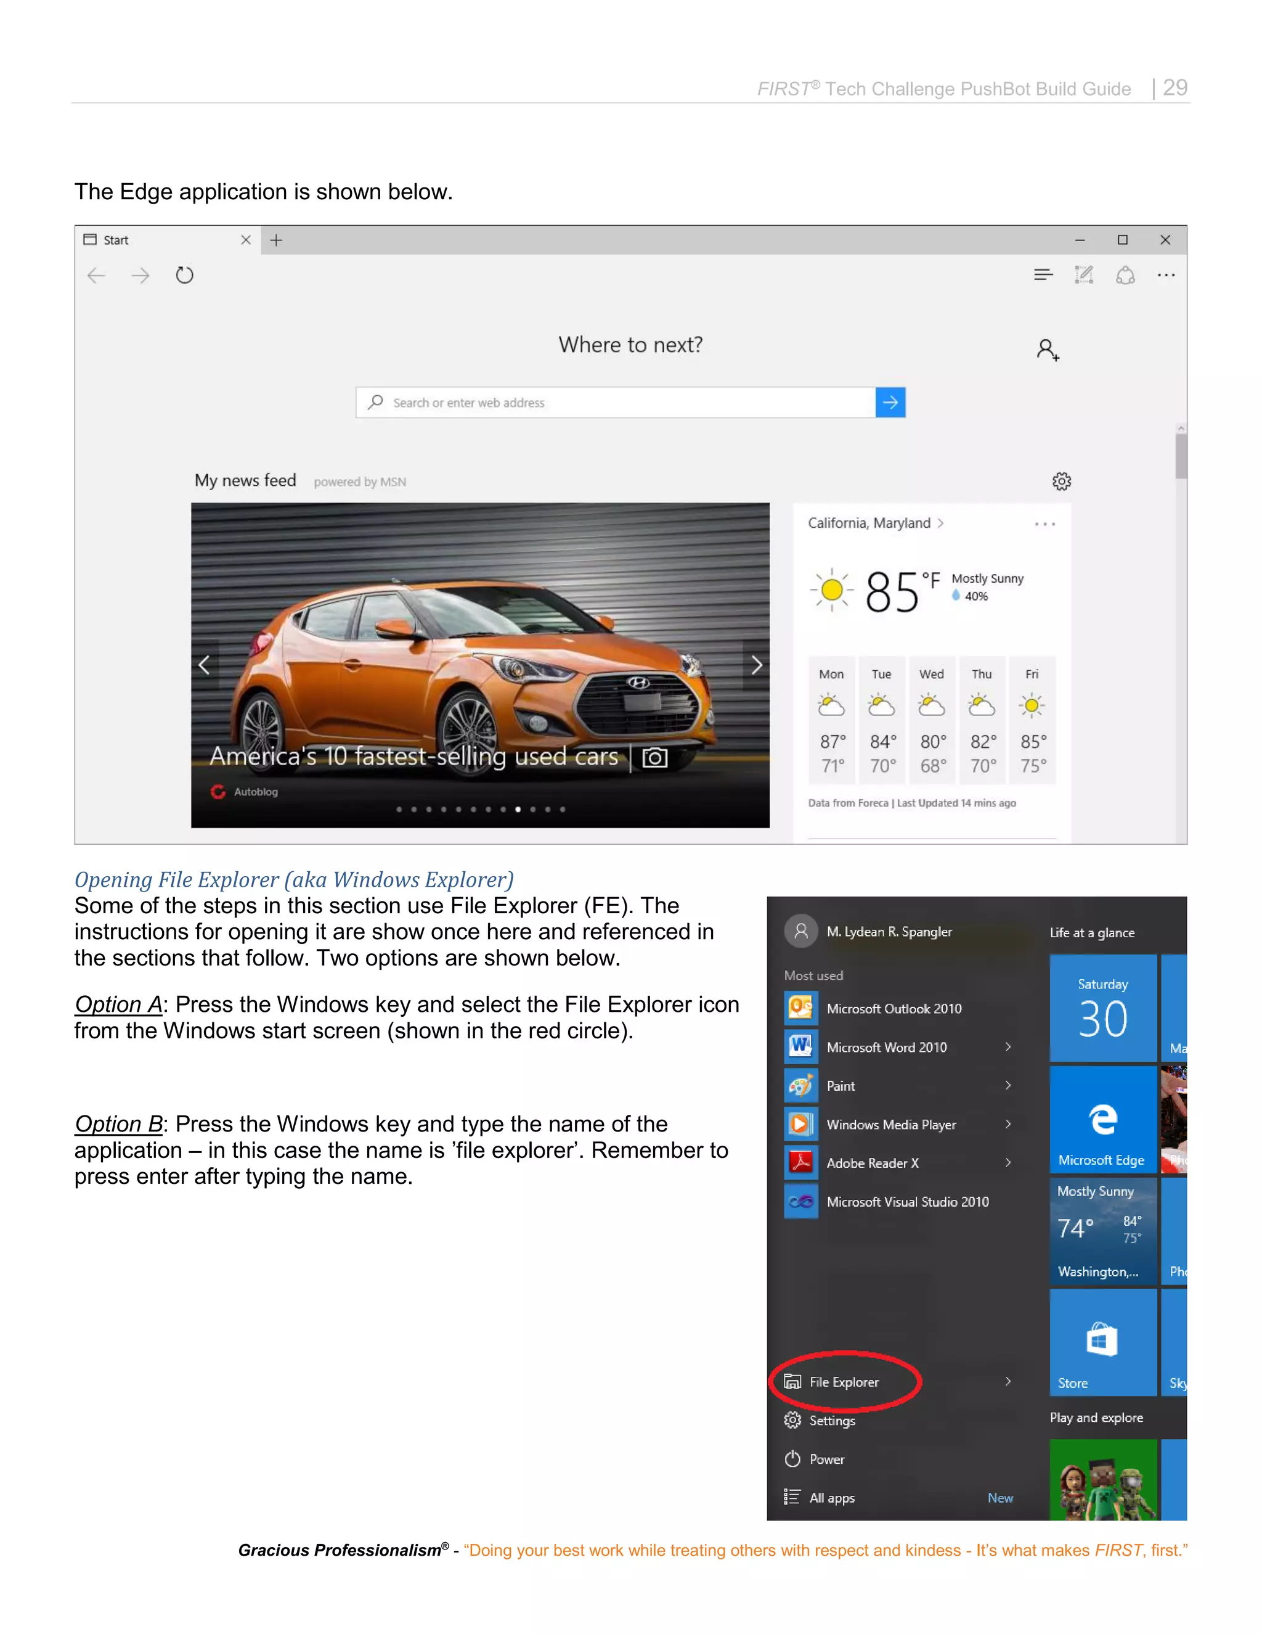
Task: Select Monday forecast tile
Action: [x=831, y=720]
